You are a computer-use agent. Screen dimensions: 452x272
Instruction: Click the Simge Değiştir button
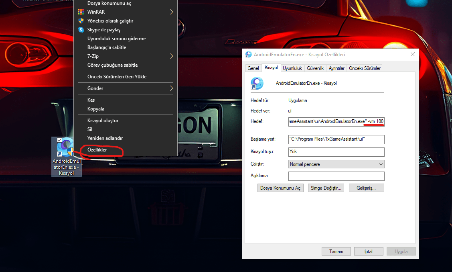[326, 188]
